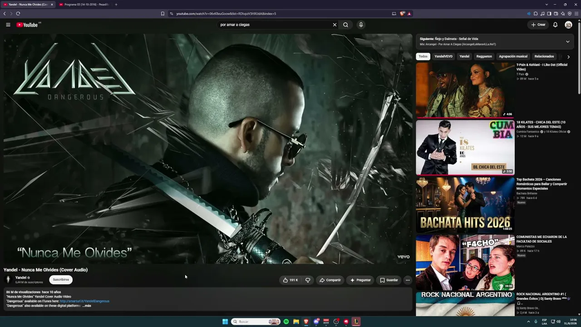Open YouTube notifications bell
581x327 pixels.
click(555, 25)
